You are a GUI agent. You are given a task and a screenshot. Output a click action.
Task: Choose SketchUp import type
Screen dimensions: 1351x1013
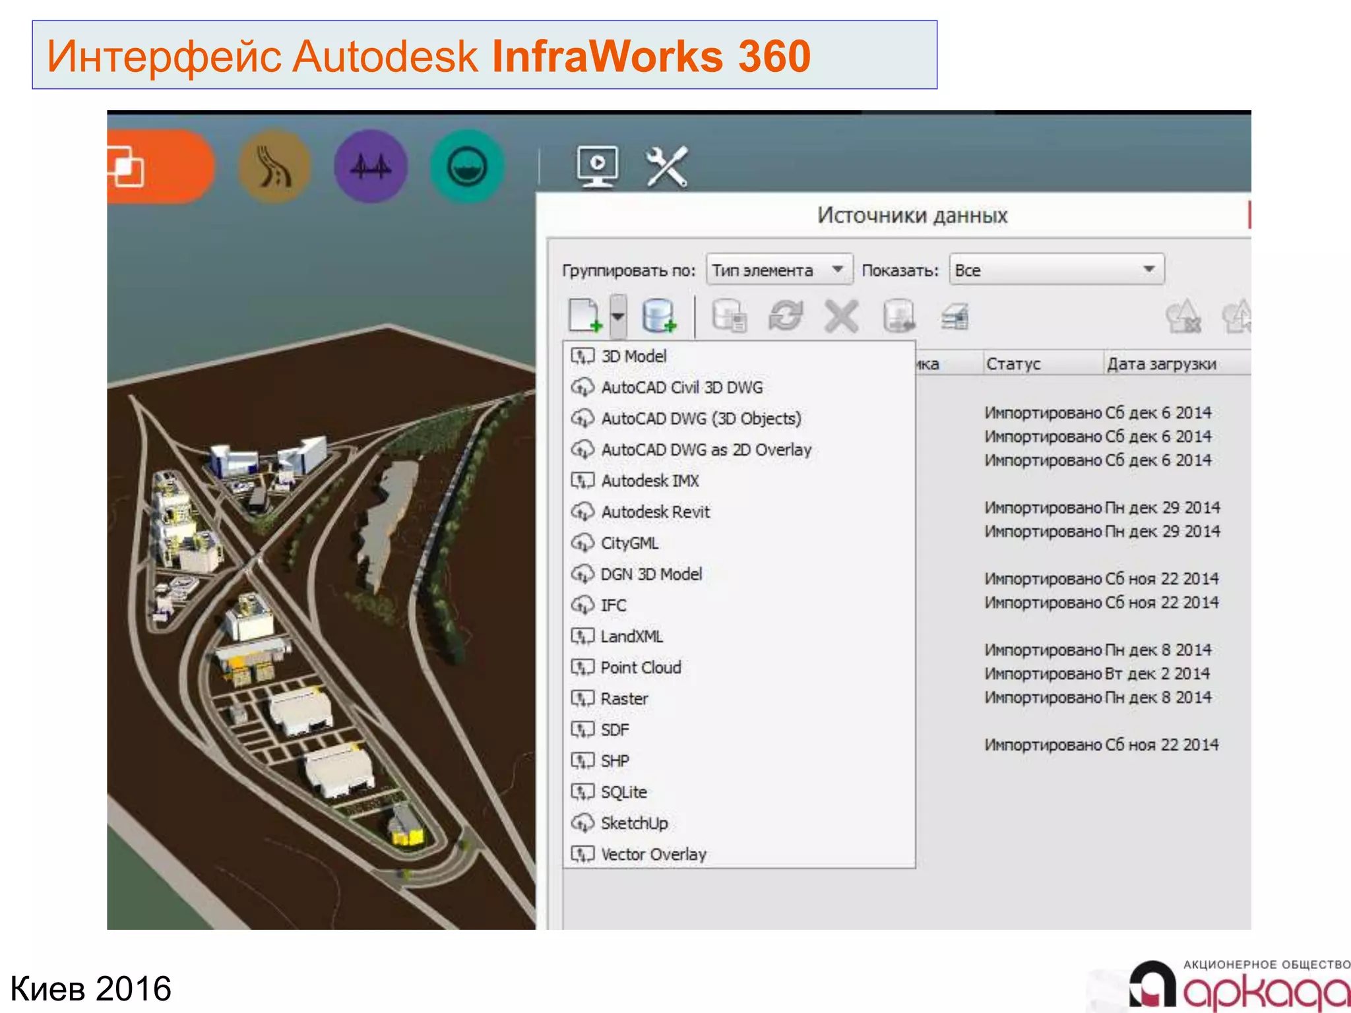(x=739, y=823)
